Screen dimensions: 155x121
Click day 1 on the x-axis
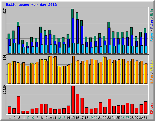[x=10, y=118]
